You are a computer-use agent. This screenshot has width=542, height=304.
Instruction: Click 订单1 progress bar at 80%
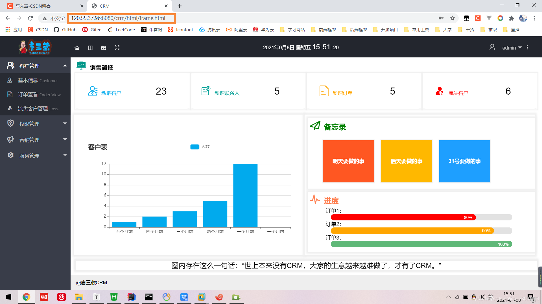pos(403,217)
